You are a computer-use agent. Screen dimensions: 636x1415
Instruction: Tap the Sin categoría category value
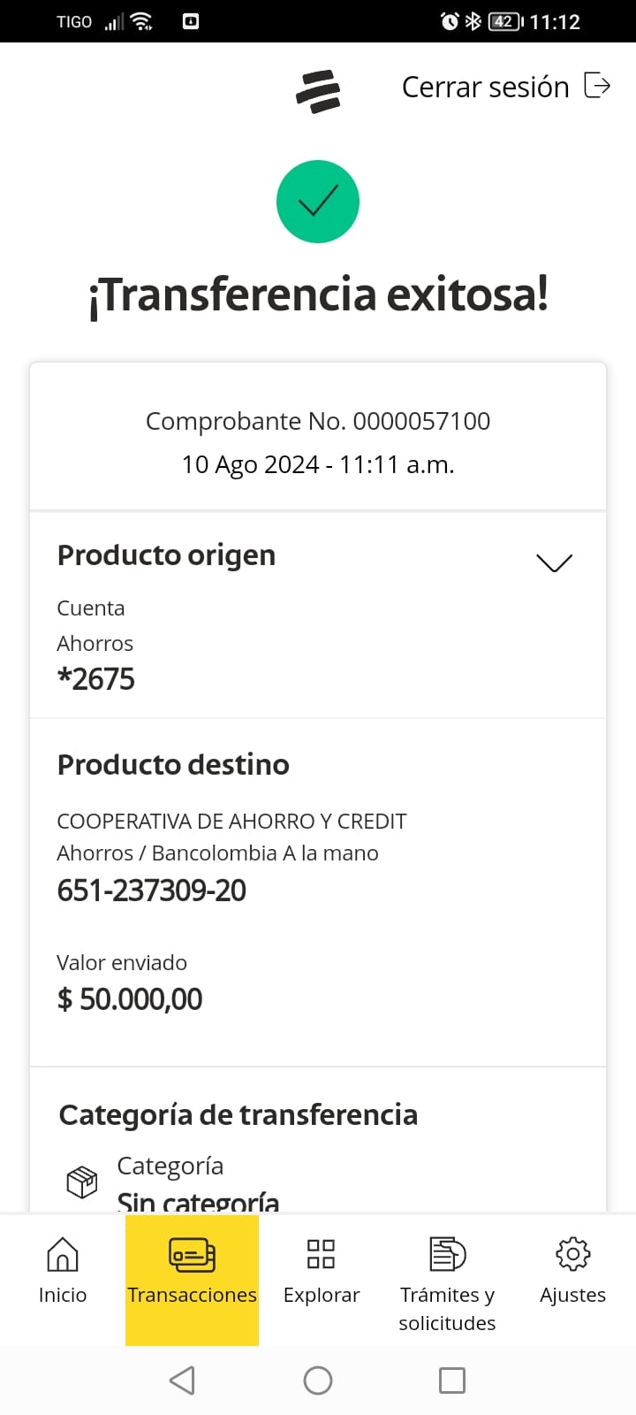[x=198, y=1201]
